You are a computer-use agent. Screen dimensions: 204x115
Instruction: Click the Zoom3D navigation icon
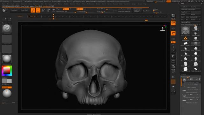pos(173,61)
